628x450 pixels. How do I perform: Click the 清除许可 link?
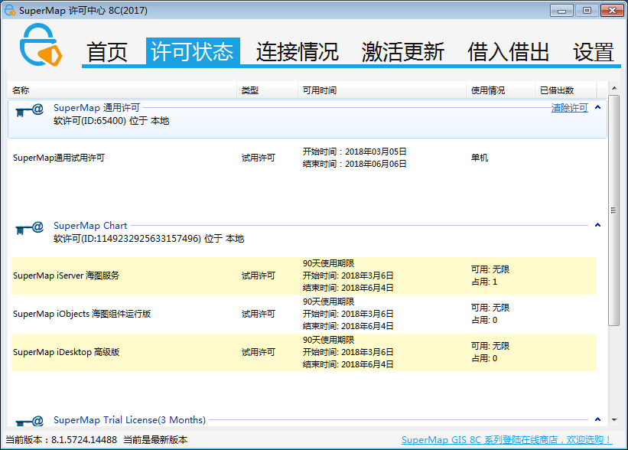click(x=570, y=108)
